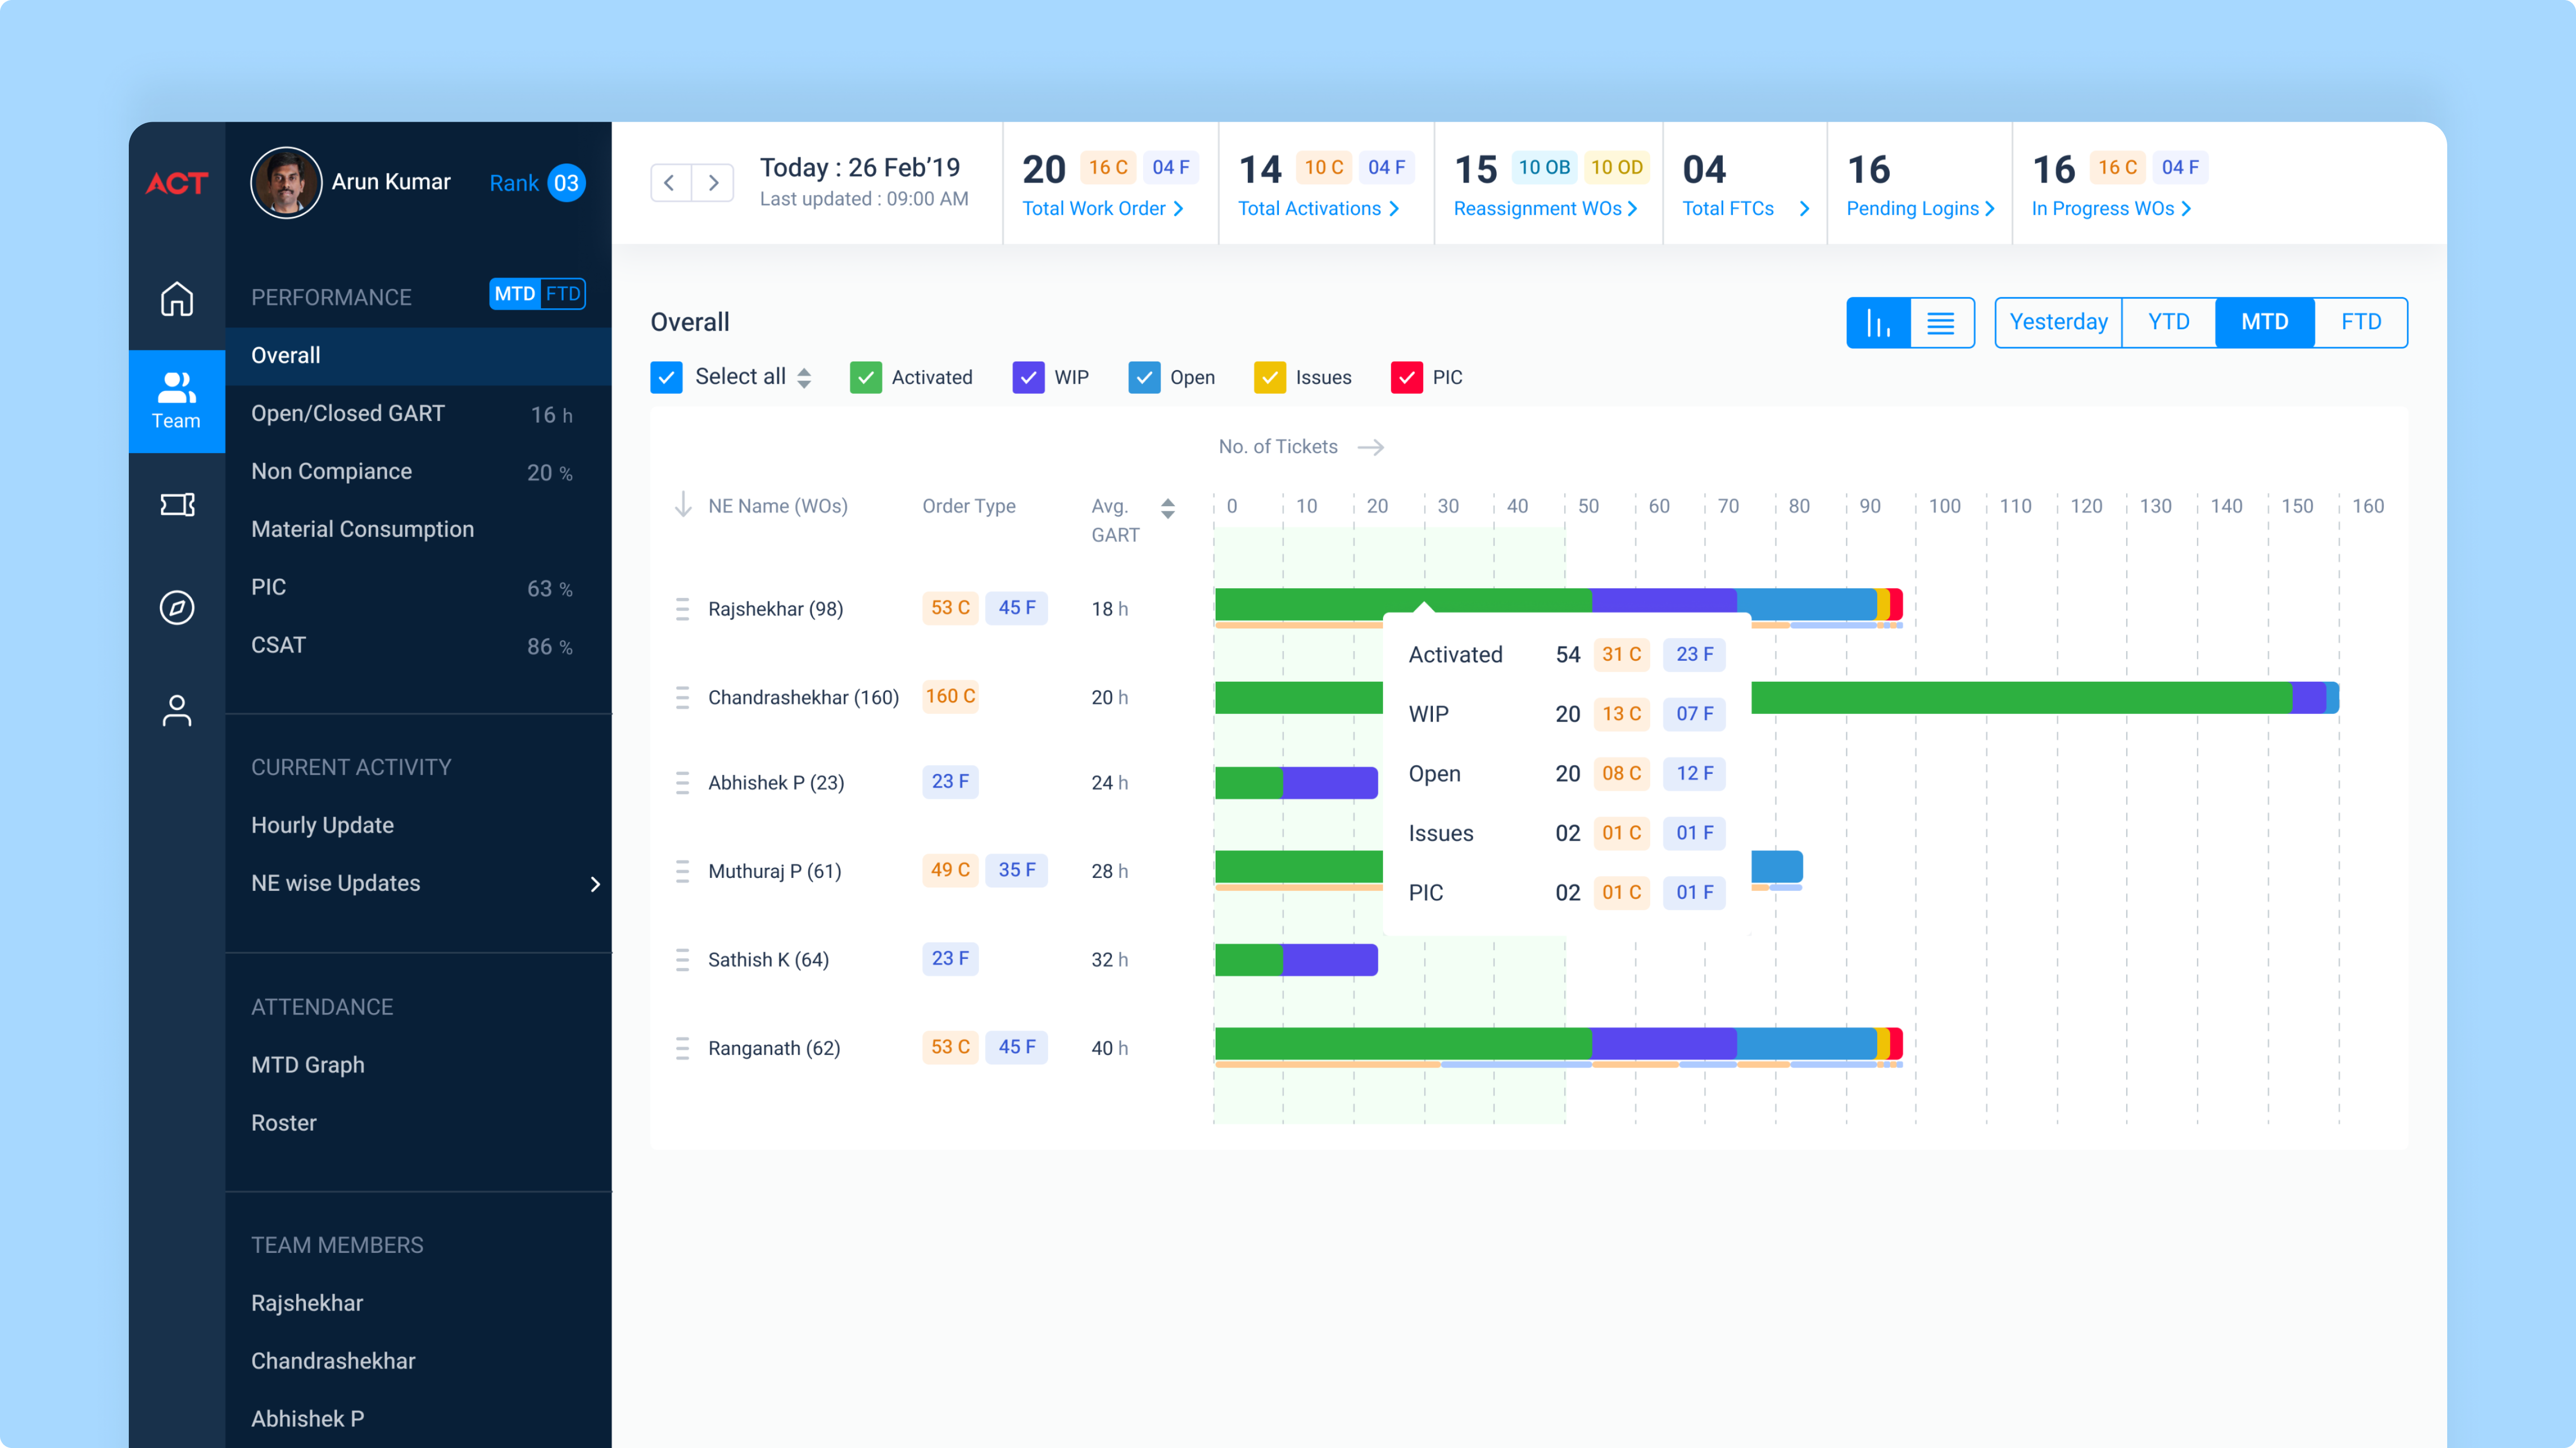Switch to list view icon

click(1941, 323)
